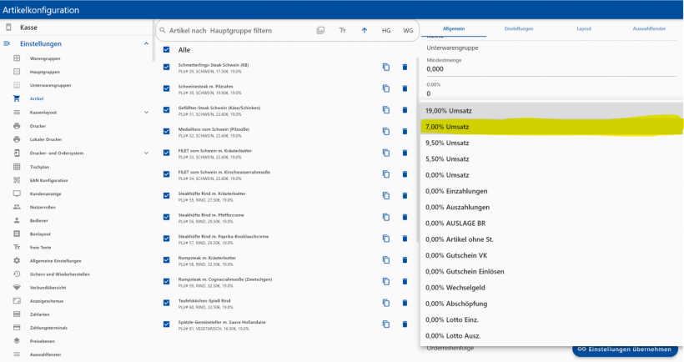Select 9,50% Umsatz option
The height and width of the screenshot is (362, 684).
551,143
